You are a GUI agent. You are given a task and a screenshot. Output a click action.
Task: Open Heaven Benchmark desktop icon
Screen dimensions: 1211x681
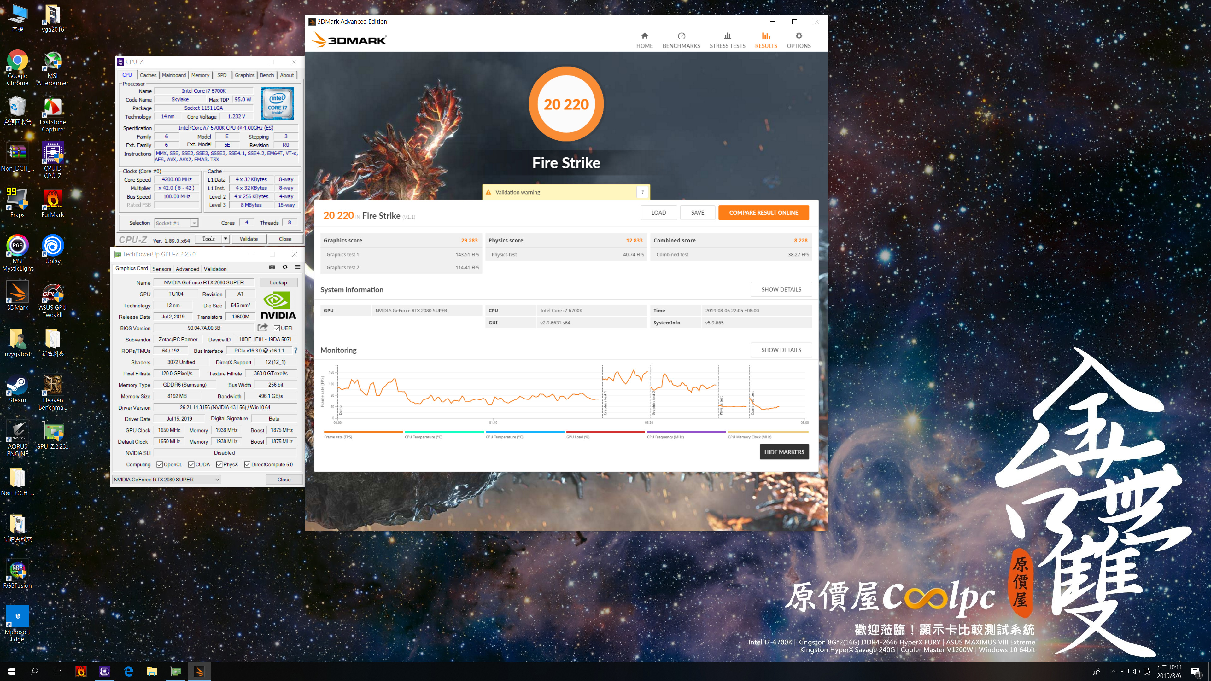click(53, 393)
